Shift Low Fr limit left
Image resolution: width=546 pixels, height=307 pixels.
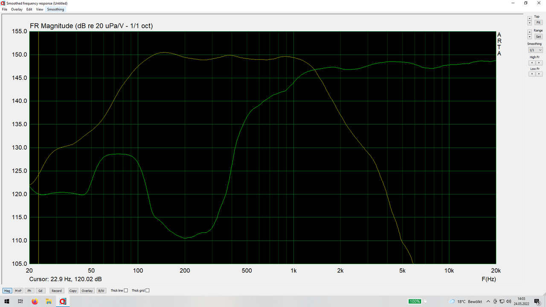532,74
